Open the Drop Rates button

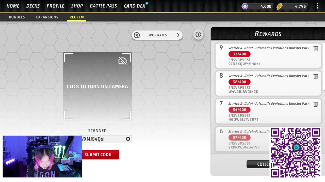point(157,35)
